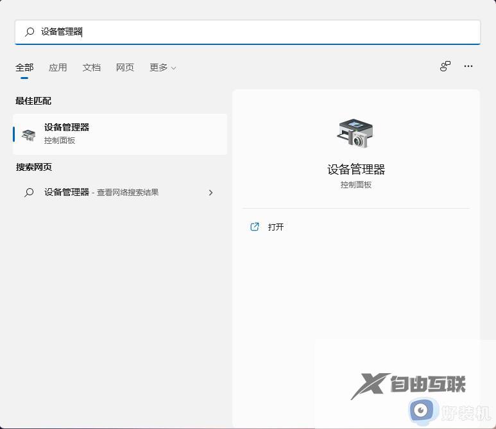Expand the web result chevron arrow
496x429 pixels.
(210, 193)
